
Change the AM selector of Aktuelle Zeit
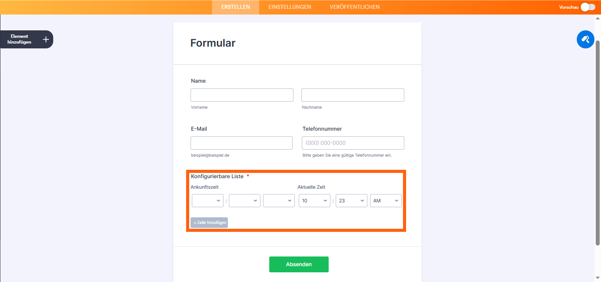tap(386, 201)
